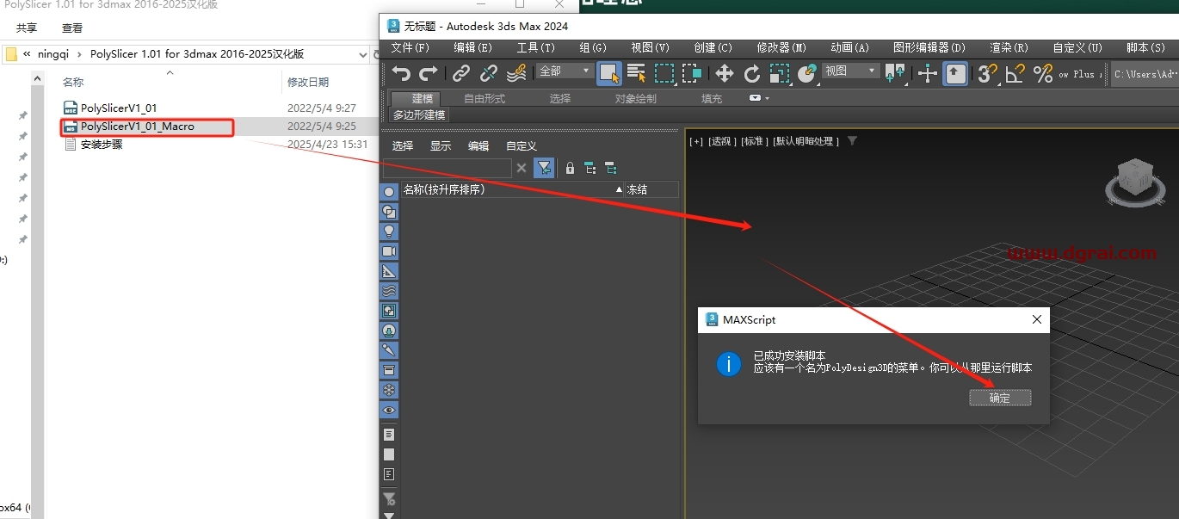Click the first hierarchy tree icon beside the Scene Explorer lock

click(x=589, y=168)
